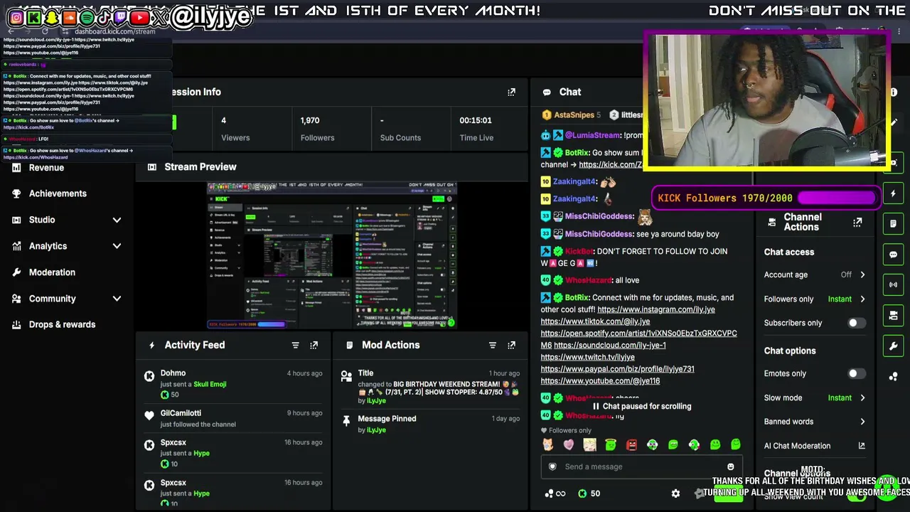Click the 00:15:01 Time Live value
Image resolution: width=910 pixels, height=512 pixels.
tap(476, 121)
